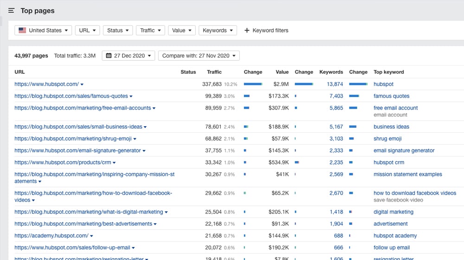Open the Value filter dropdown
Viewport: 464px width, 260px height.
coord(181,31)
